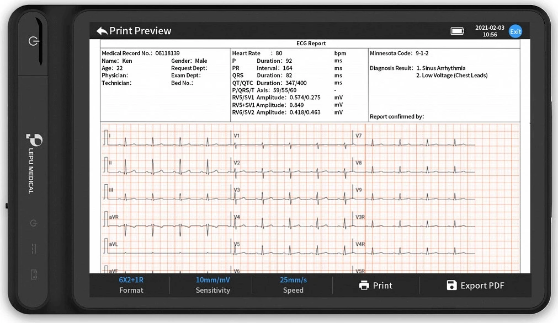Check the battery status icon
This screenshot has height=323, width=558.
[x=458, y=31]
